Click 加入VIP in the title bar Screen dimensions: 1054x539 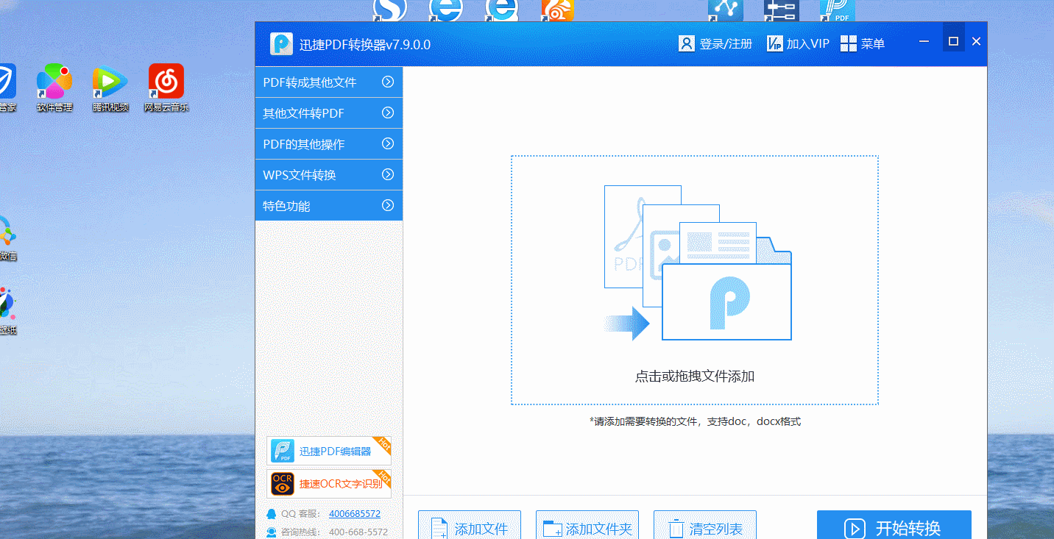798,44
